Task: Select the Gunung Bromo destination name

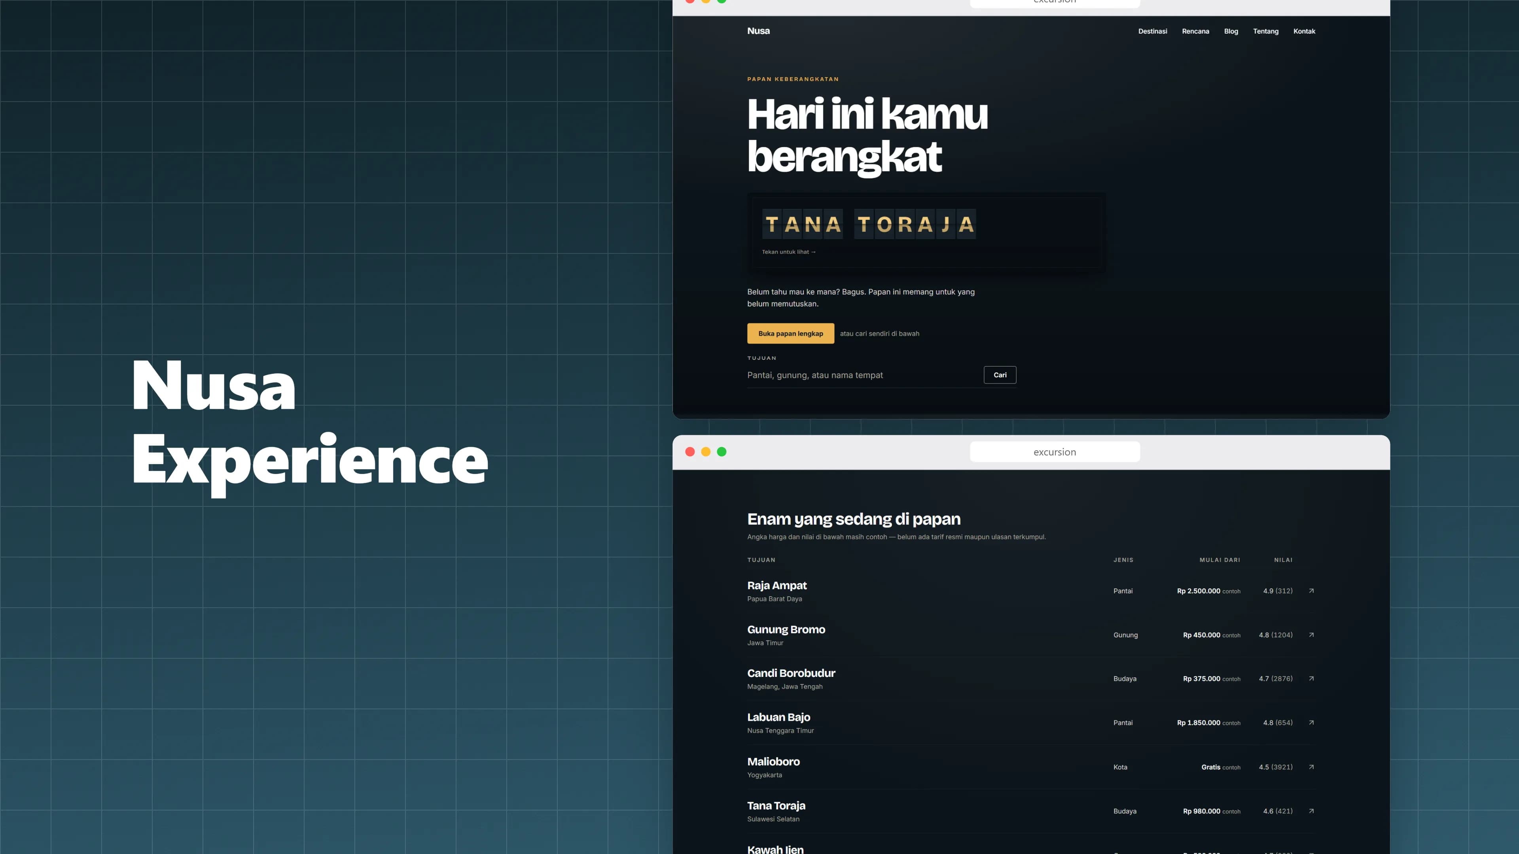Action: (786, 629)
